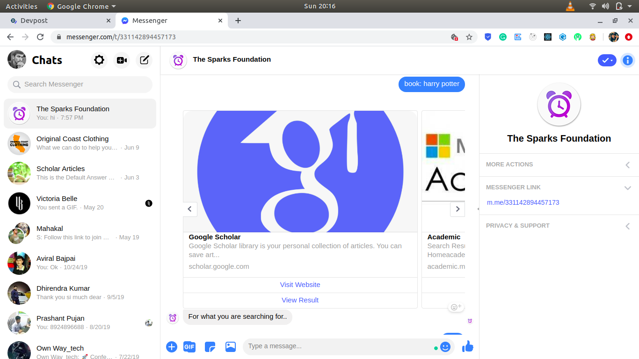Open Wi-Fi network menu

point(593,6)
